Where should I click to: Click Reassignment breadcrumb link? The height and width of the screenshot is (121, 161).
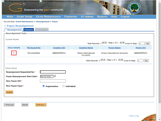(x=43, y=22)
